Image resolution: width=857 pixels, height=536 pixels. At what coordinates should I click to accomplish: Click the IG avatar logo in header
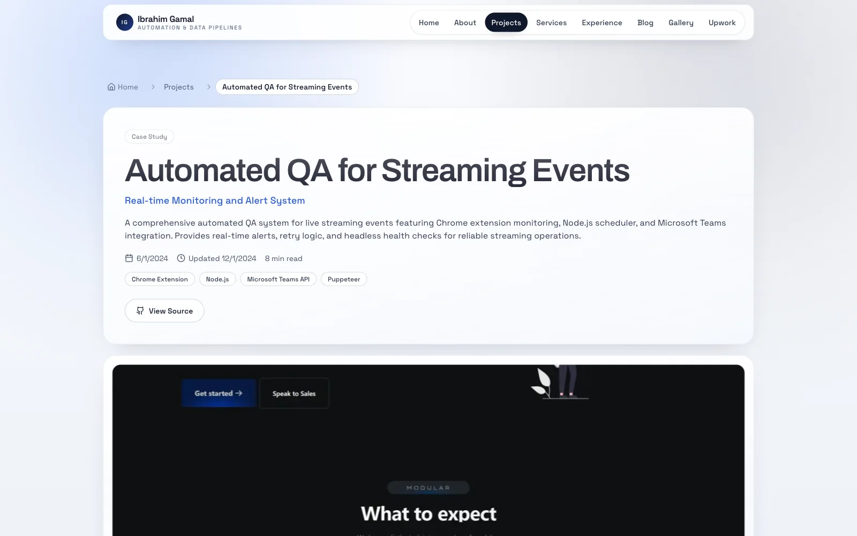[124, 22]
